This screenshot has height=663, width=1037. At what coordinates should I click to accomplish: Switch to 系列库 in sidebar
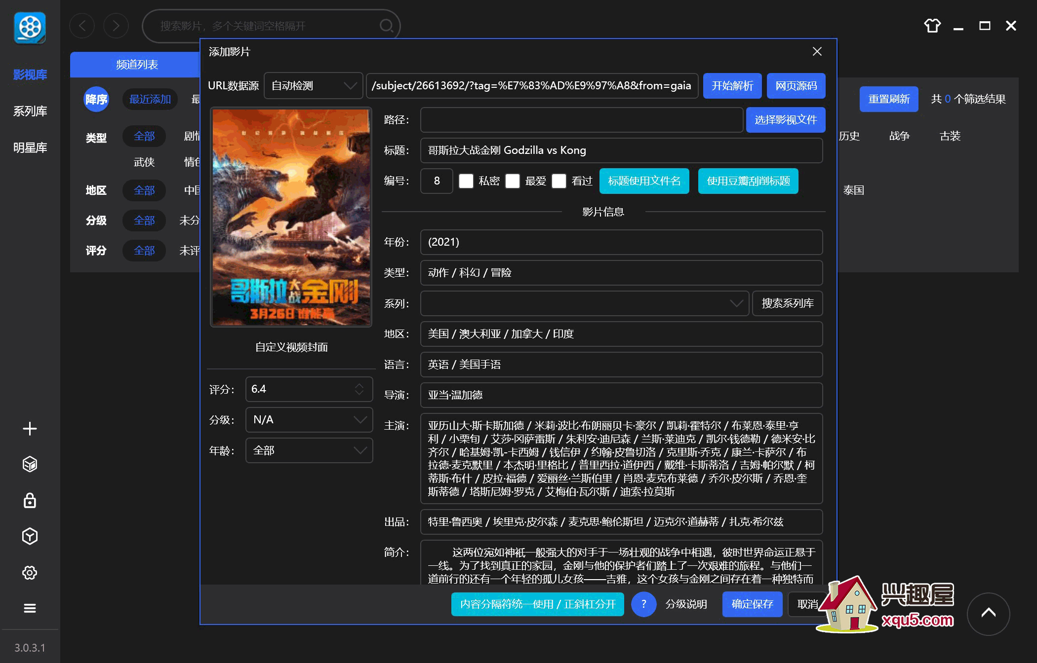pos(30,111)
